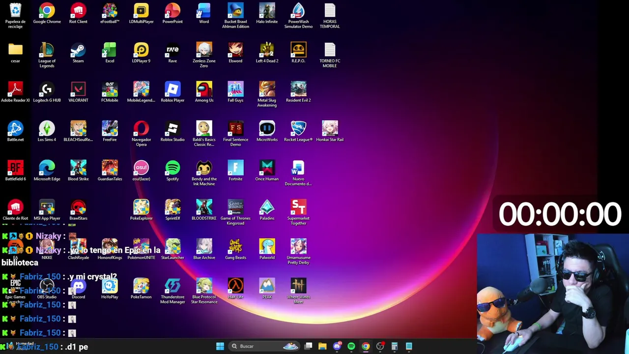
Task: Click the Honkai Star Rail shortcut
Action: pyautogui.click(x=330, y=132)
